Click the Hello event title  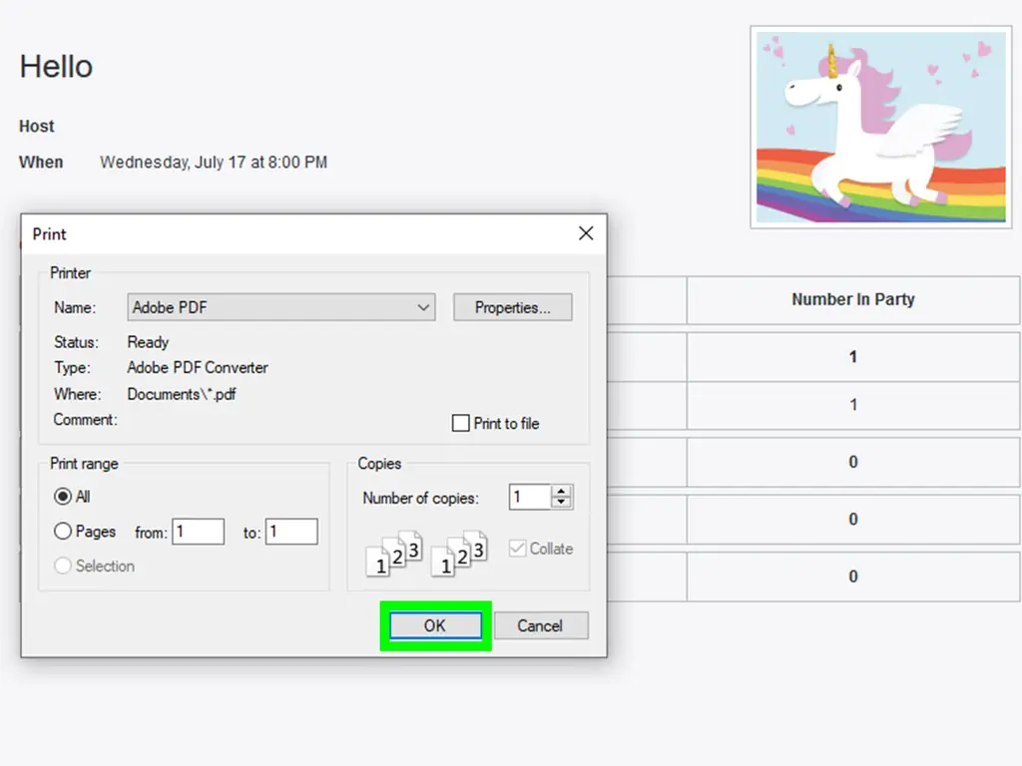pos(56,67)
